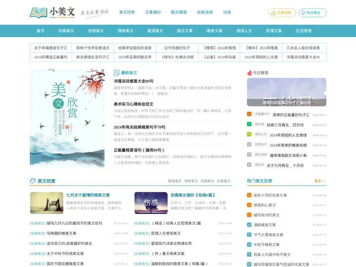Open the 七月关于爱情的唯美文案 thumbnail image
This screenshot has width=356, height=267.
47,203
